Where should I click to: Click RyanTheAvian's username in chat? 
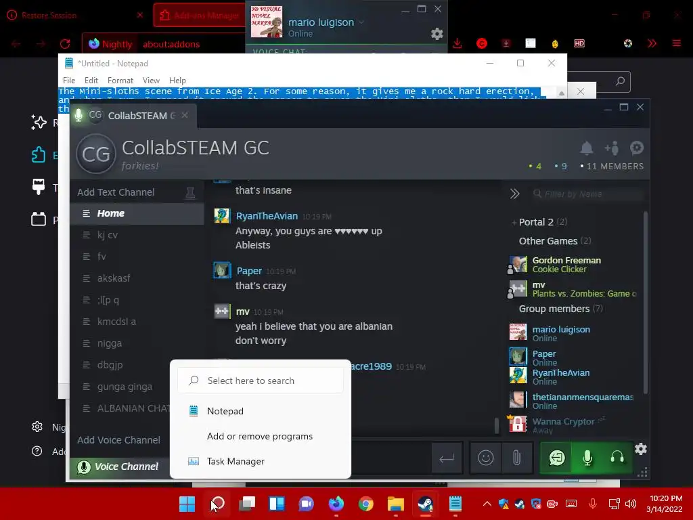point(267,216)
